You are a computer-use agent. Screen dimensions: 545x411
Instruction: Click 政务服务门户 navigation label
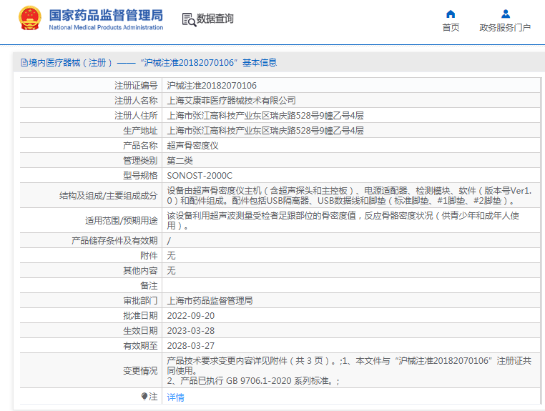tap(505, 27)
